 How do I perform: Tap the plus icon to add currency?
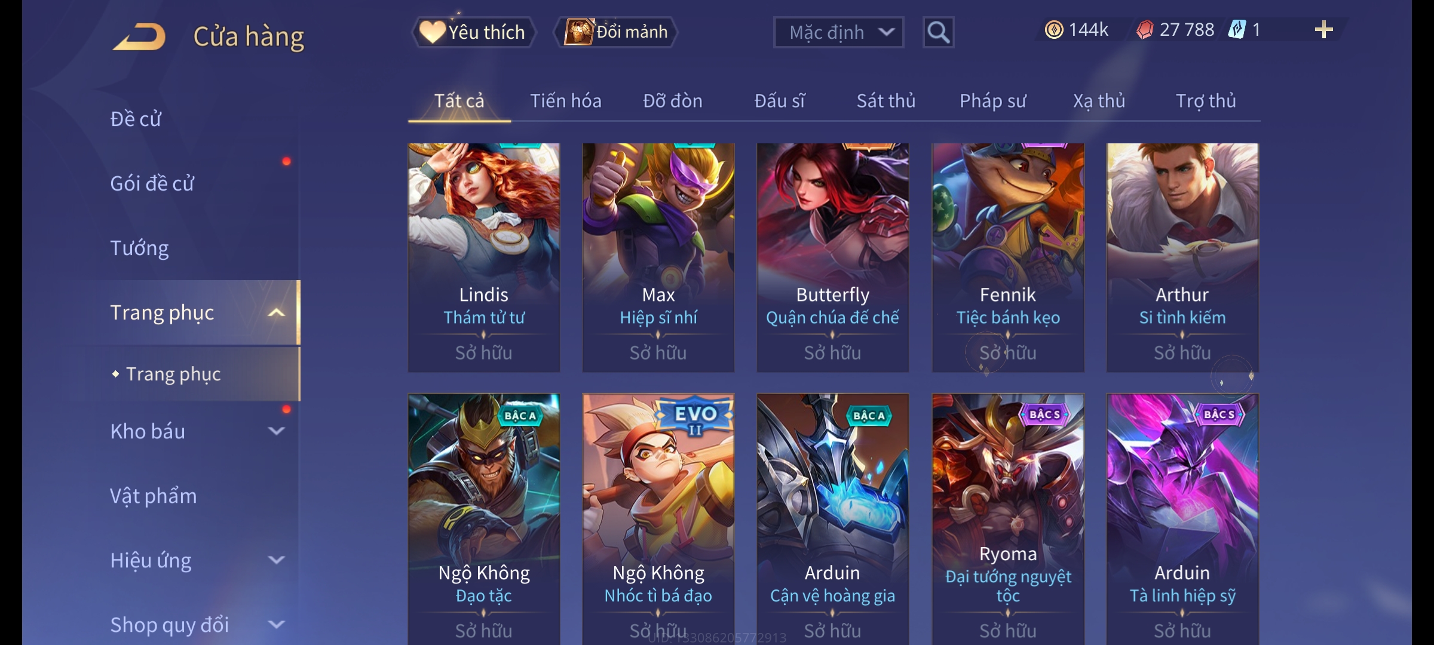pyautogui.click(x=1323, y=30)
